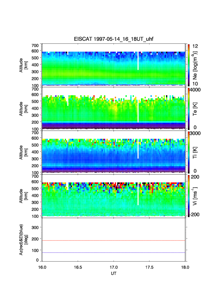This screenshot has height=305, width=203.
Task: Click the white data gap in Ne panel
Action: tap(138, 61)
